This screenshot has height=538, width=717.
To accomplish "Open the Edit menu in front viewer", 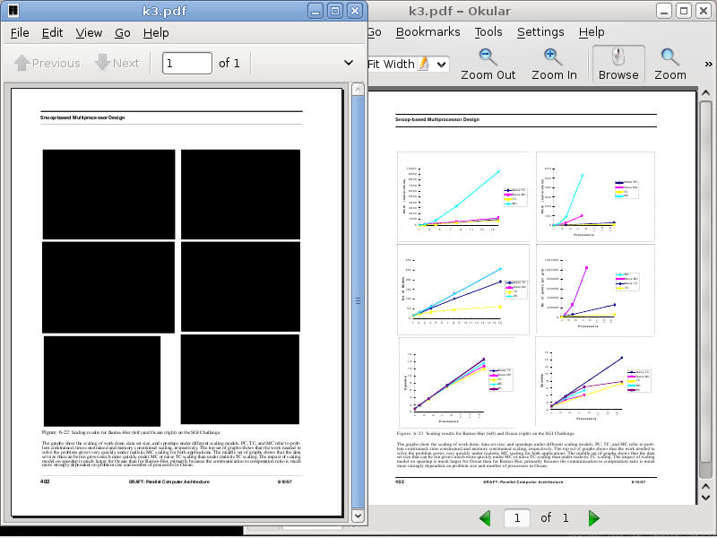I will [52, 32].
